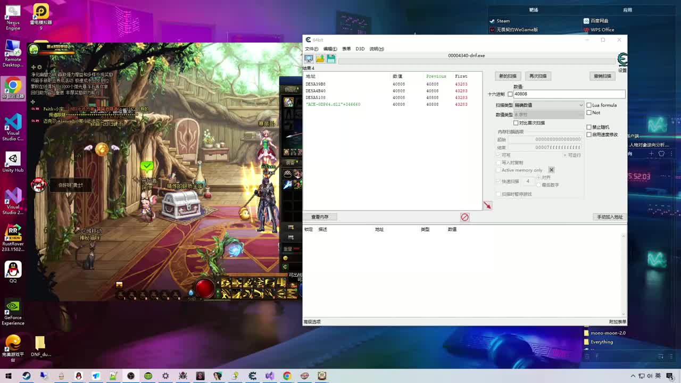
Task: Open the process list monitor icon
Action: click(309, 59)
